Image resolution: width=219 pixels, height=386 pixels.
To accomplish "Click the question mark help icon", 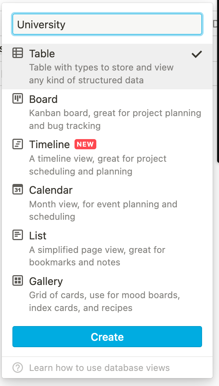I will (18, 368).
